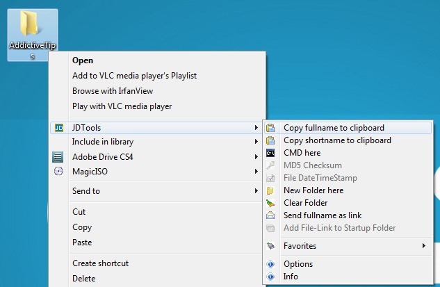Click the Info blue icon

(270, 277)
